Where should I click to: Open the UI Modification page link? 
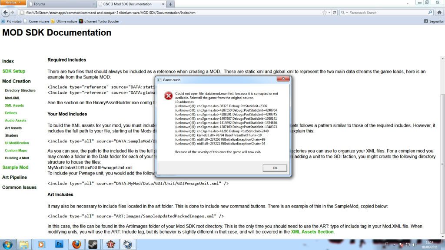click(17, 143)
